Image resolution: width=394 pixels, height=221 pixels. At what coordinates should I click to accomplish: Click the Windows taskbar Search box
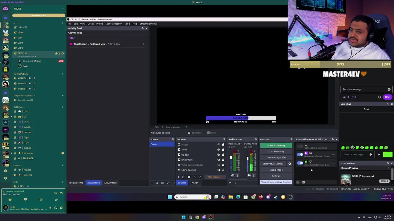193,197
